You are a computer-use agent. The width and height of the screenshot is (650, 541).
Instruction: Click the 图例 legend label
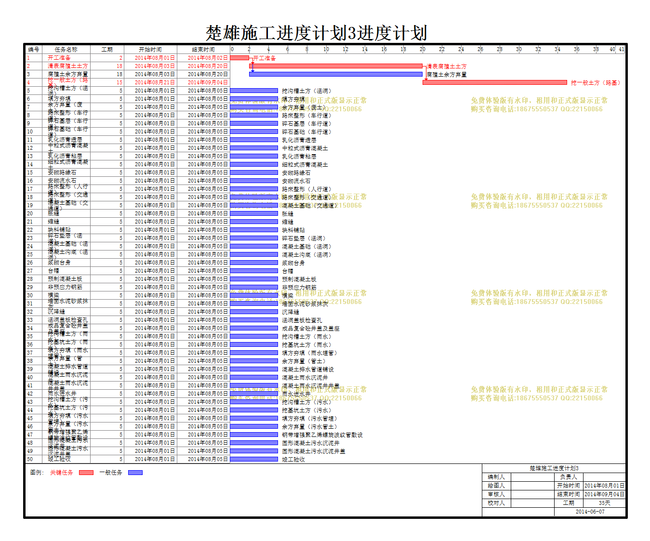37,473
